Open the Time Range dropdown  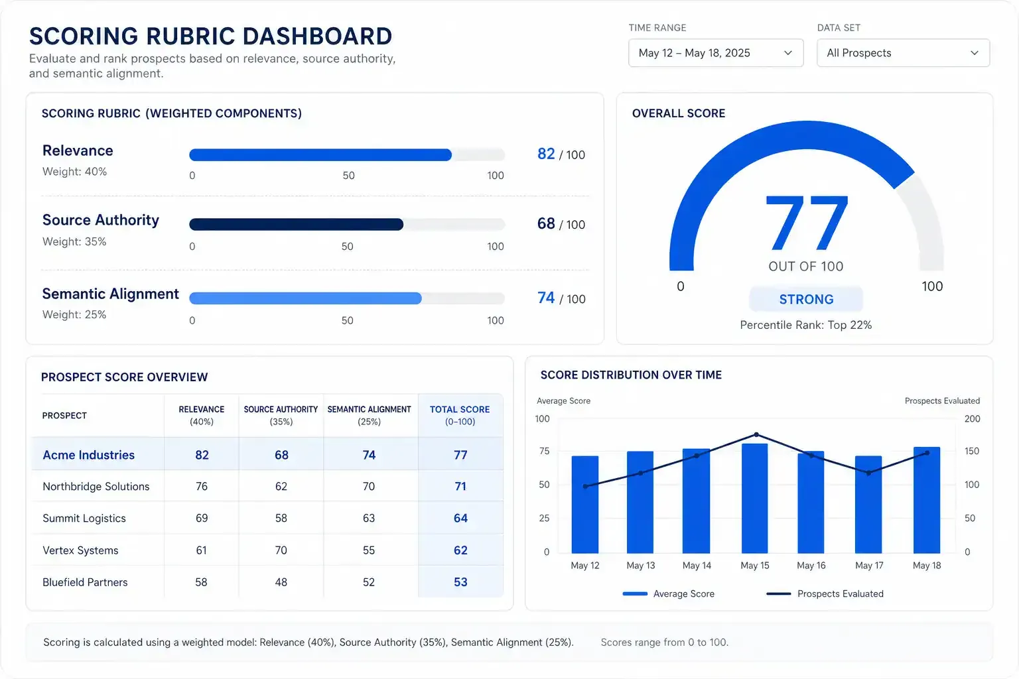pos(715,53)
